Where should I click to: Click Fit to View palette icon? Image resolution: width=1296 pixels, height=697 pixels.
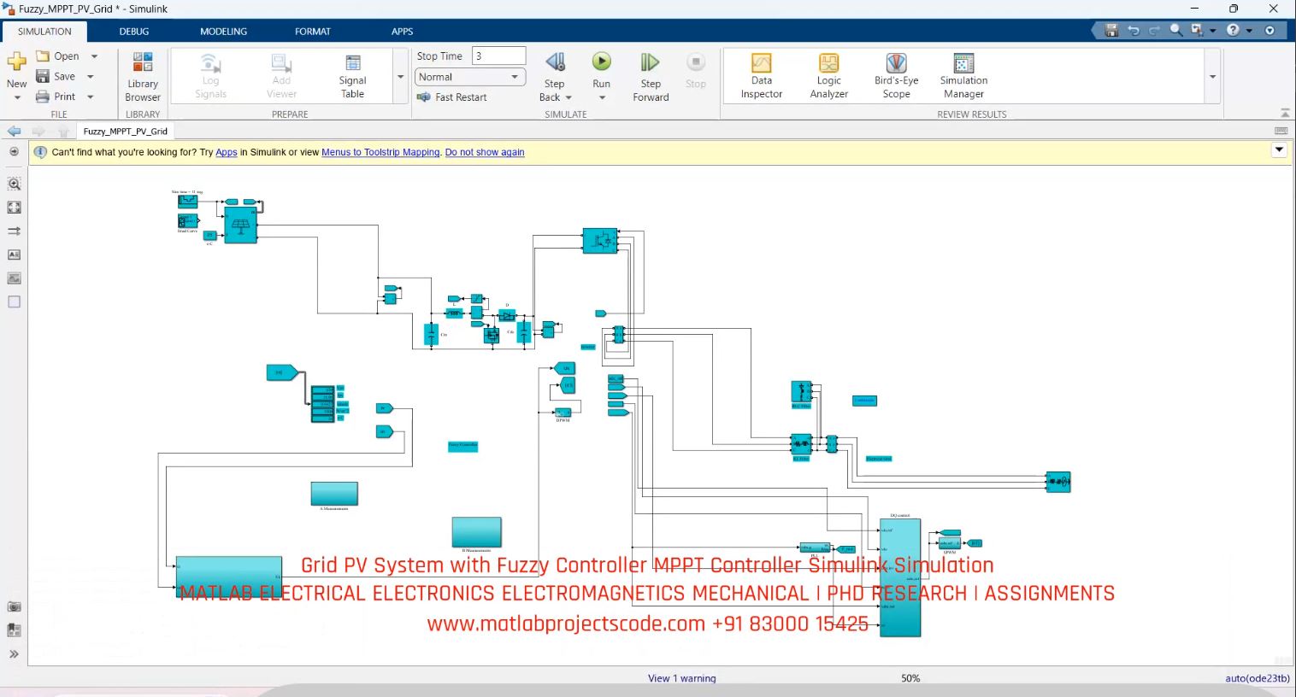click(x=14, y=208)
